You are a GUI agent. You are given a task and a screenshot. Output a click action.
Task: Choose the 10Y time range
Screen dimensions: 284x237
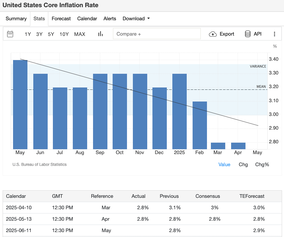point(64,34)
